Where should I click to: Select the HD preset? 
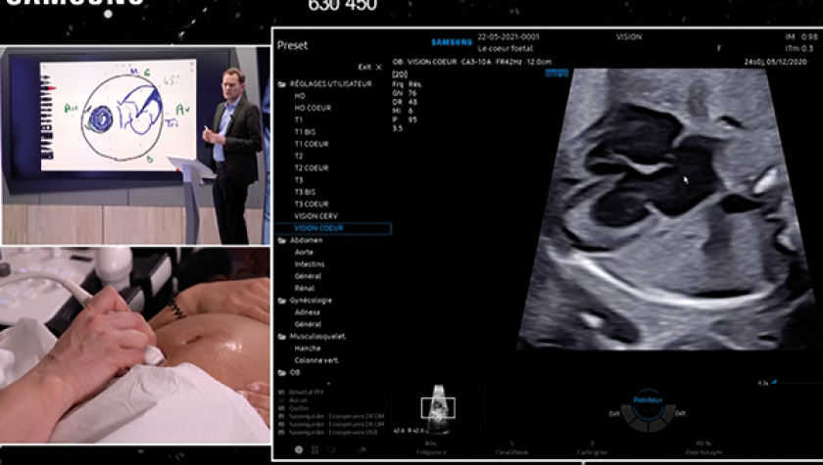pos(300,96)
